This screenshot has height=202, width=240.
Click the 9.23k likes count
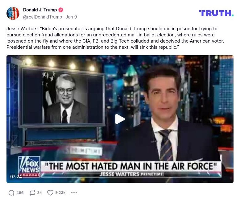60,192
